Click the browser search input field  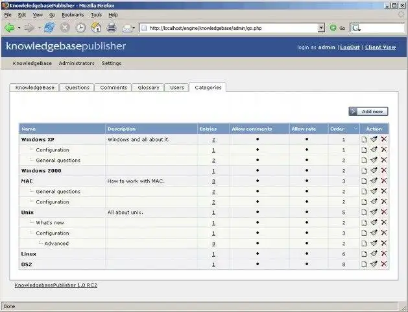383,28
